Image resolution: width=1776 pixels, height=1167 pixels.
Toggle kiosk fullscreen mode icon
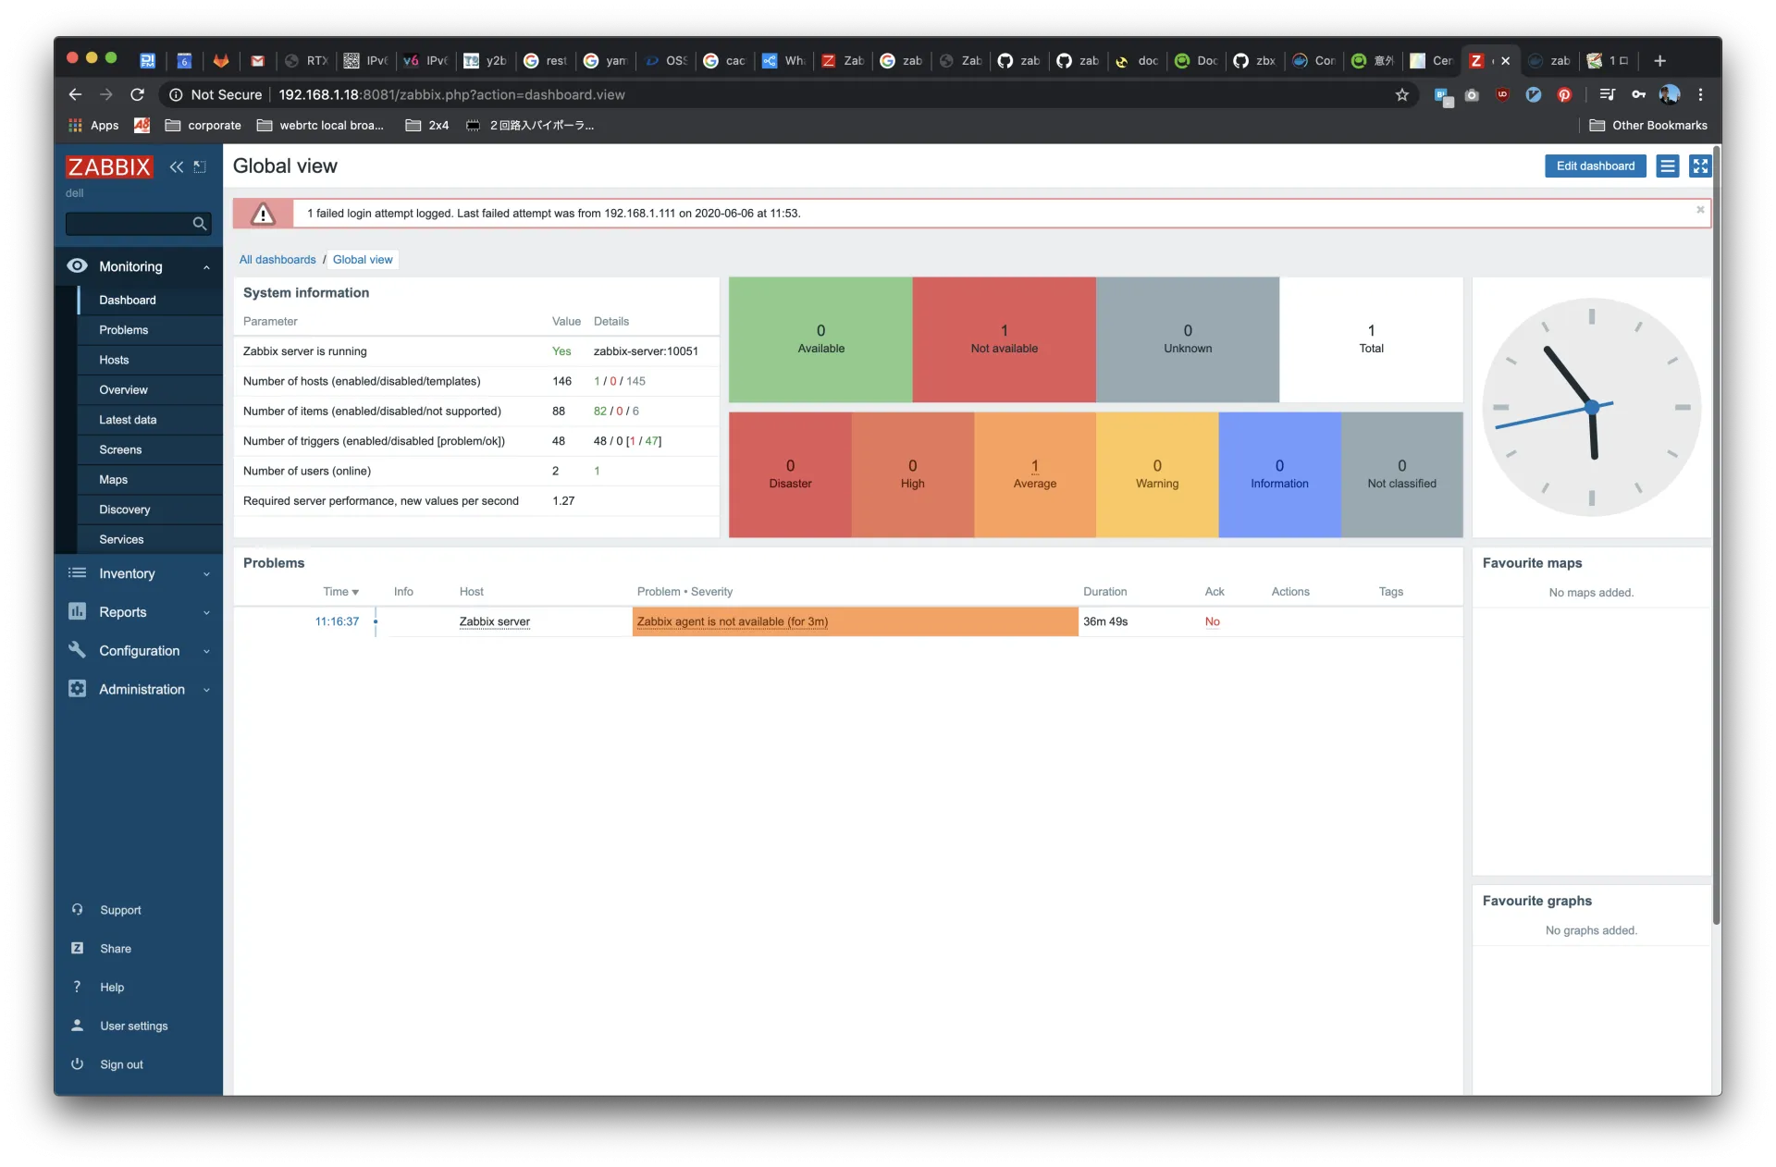coord(1700,166)
